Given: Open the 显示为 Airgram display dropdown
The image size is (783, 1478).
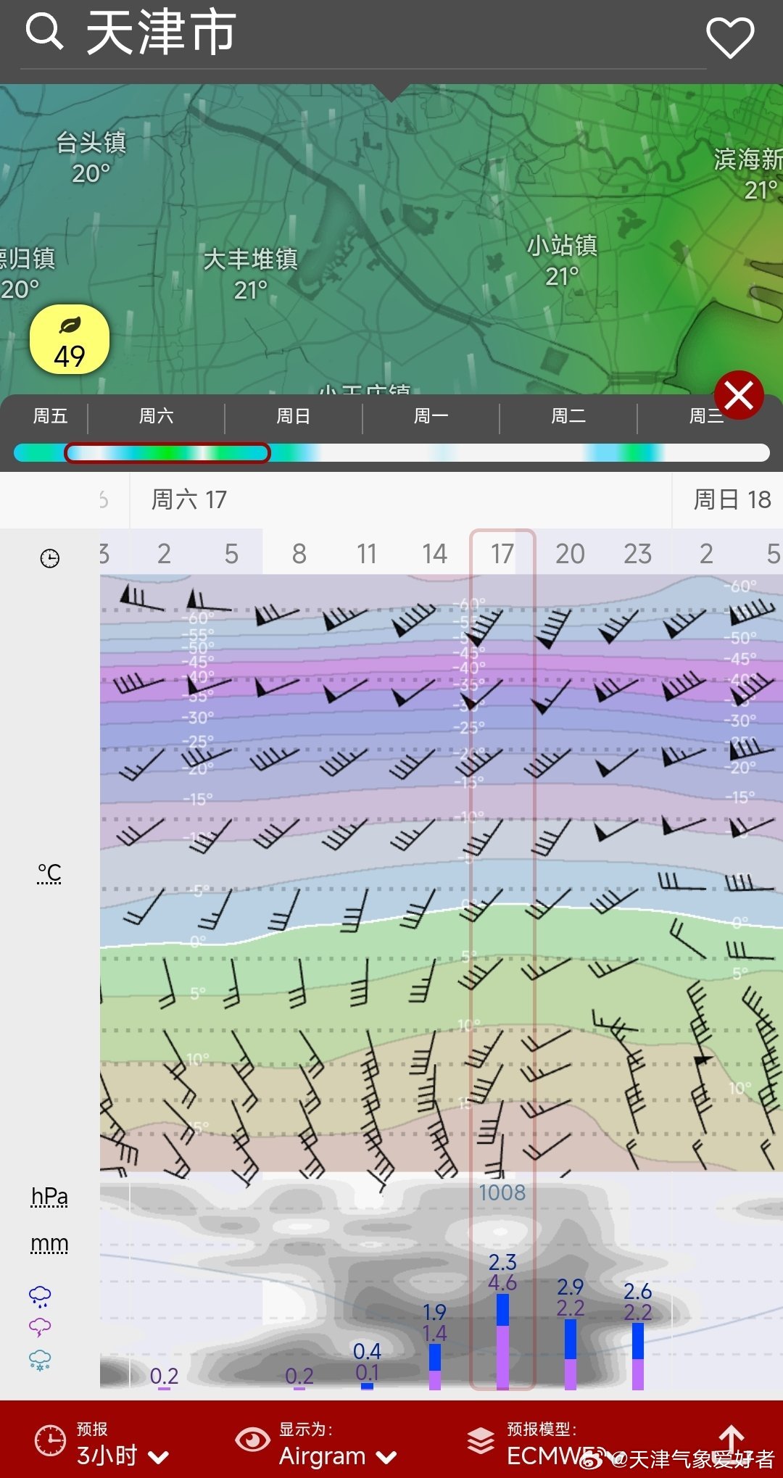Looking at the screenshot, I should 339,1445.
